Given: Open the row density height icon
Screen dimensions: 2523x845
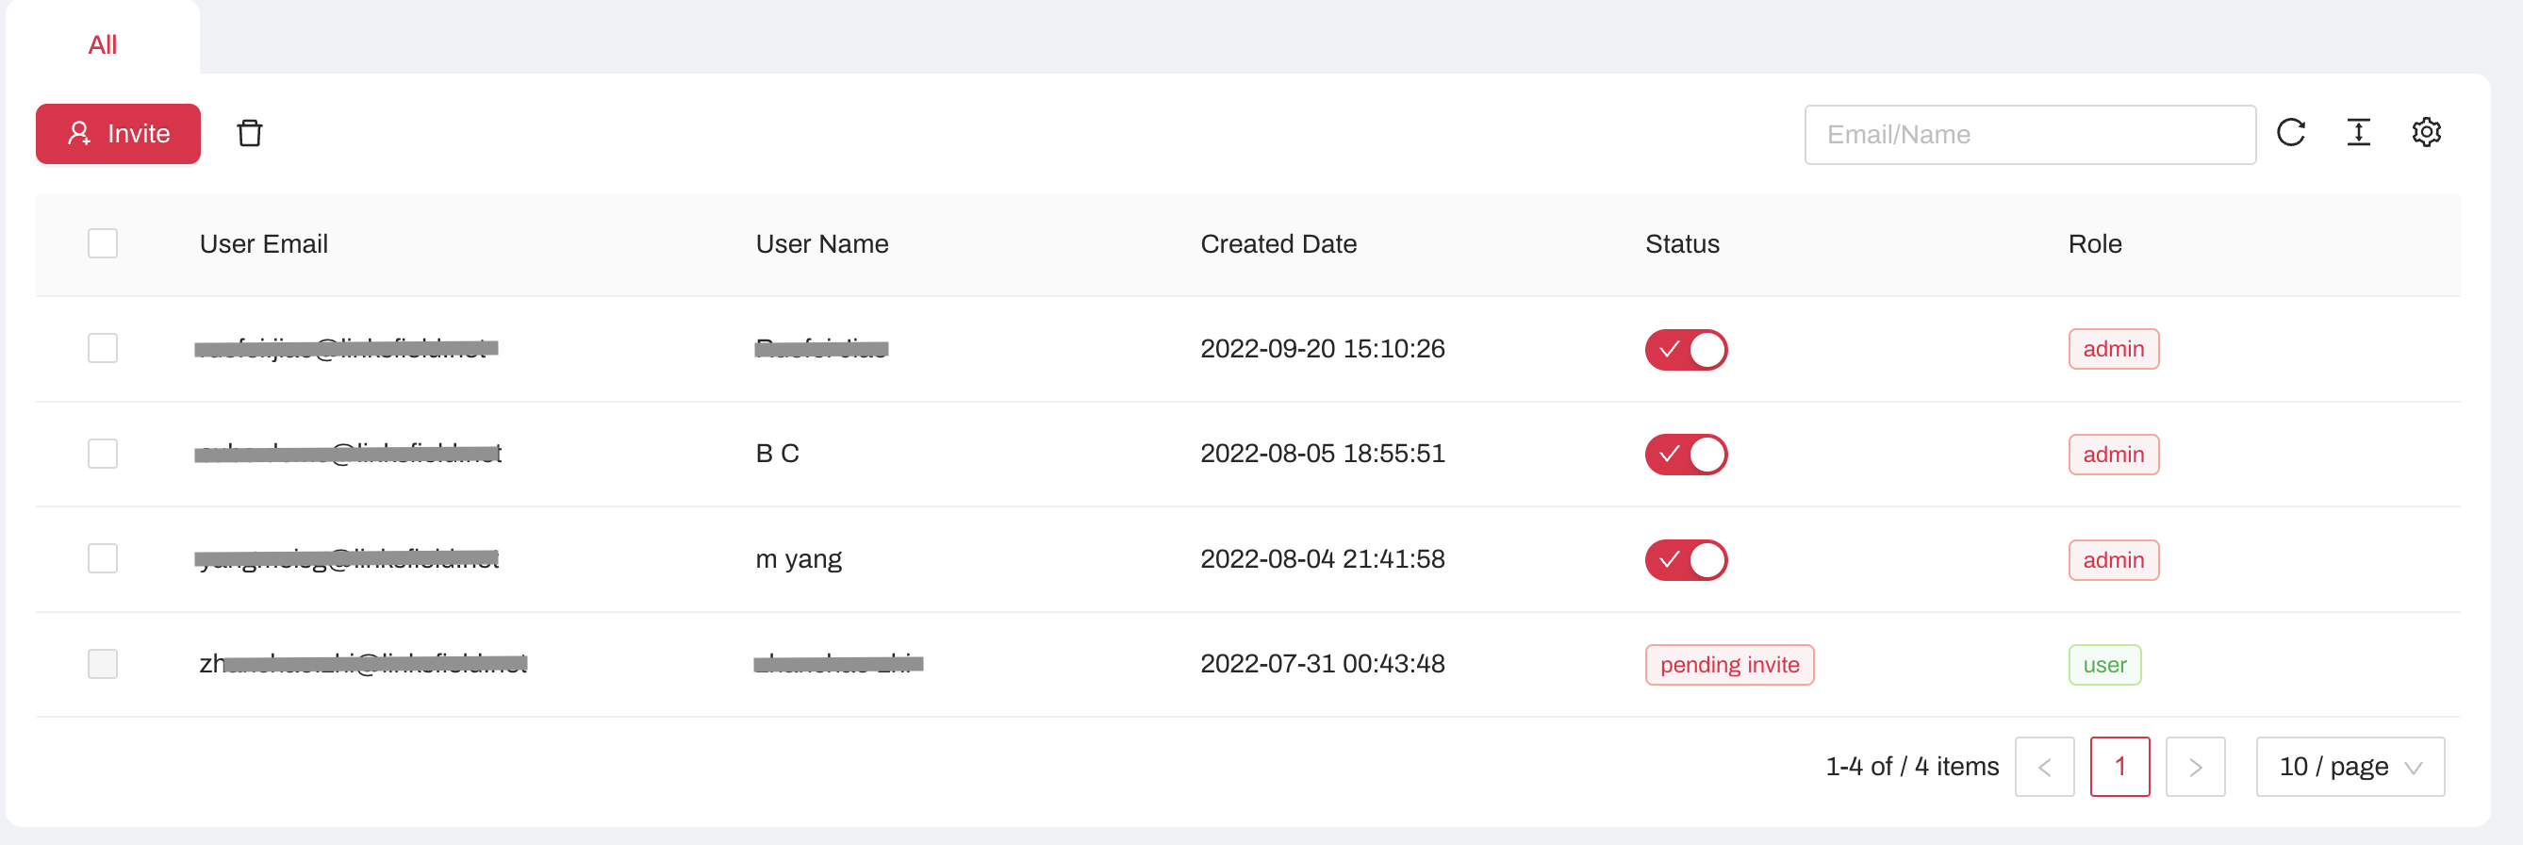Looking at the screenshot, I should click(2358, 132).
